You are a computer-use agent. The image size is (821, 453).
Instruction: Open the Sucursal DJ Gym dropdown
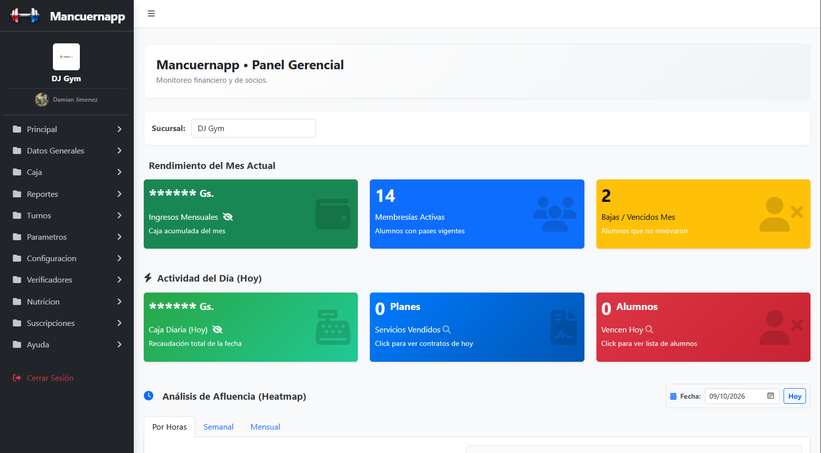pyautogui.click(x=254, y=128)
